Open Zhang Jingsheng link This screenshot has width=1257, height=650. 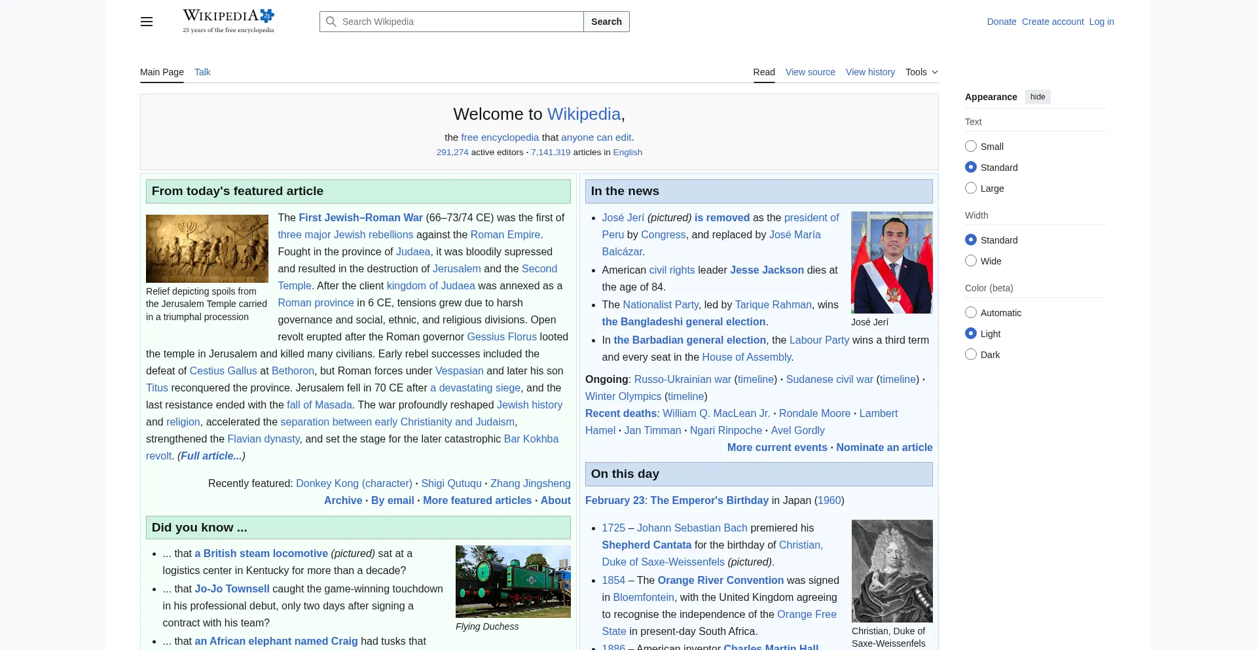tap(530, 483)
